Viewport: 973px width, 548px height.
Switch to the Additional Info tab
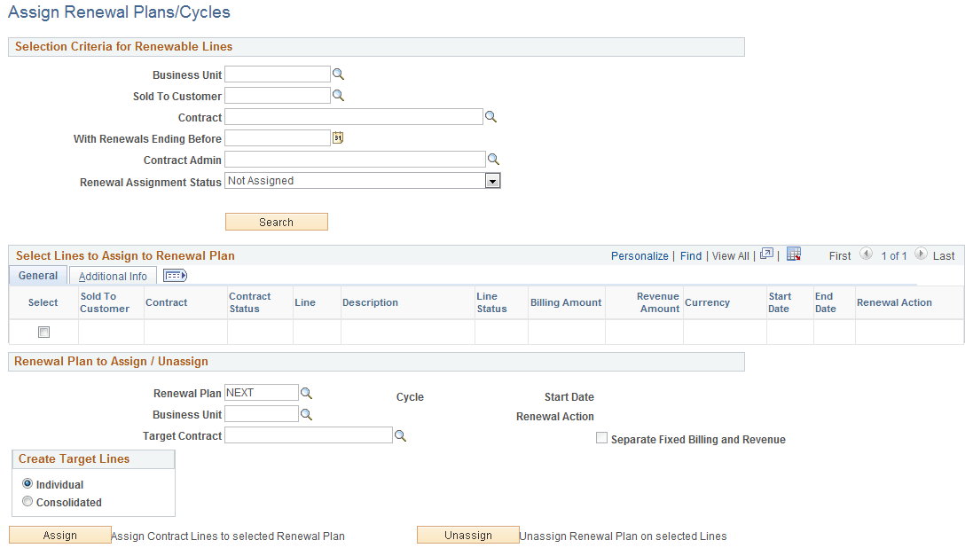pos(112,275)
